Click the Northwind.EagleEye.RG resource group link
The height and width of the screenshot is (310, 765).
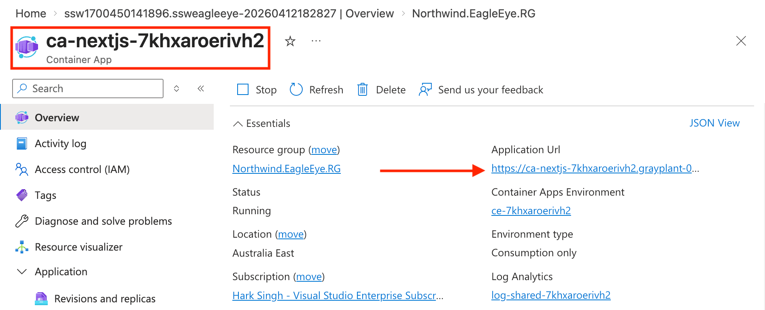(286, 169)
